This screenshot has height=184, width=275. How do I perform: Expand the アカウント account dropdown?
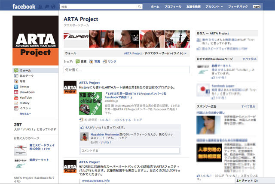pyautogui.click(x=214, y=7)
